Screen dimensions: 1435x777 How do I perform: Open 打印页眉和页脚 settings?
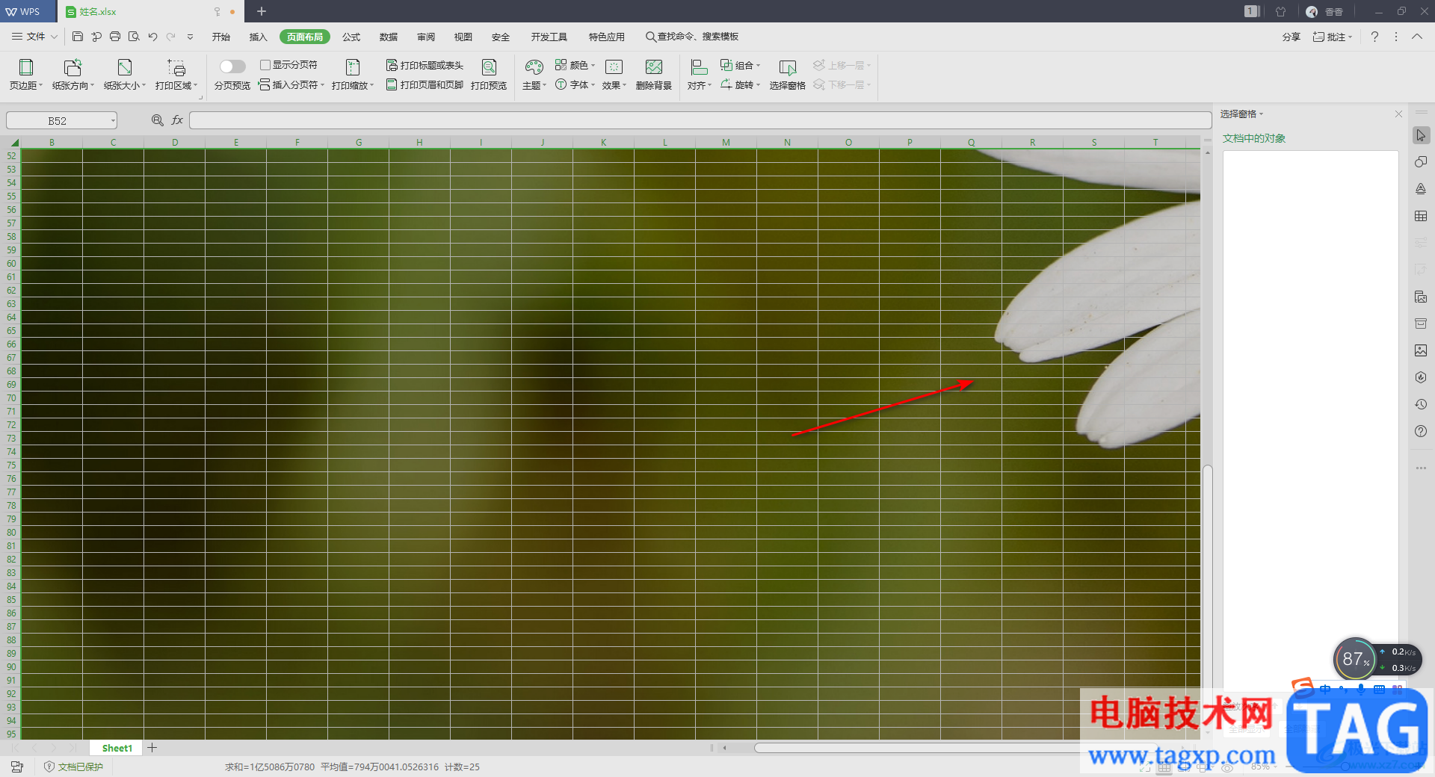pos(425,84)
